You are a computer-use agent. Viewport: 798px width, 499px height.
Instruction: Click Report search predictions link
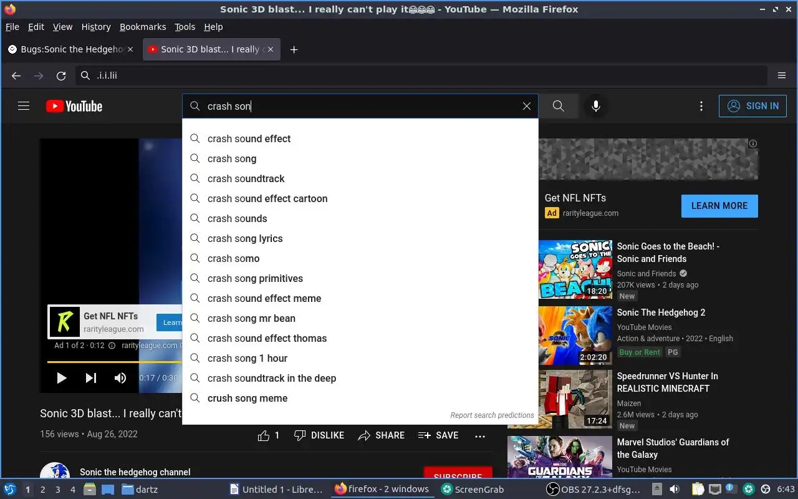(492, 415)
